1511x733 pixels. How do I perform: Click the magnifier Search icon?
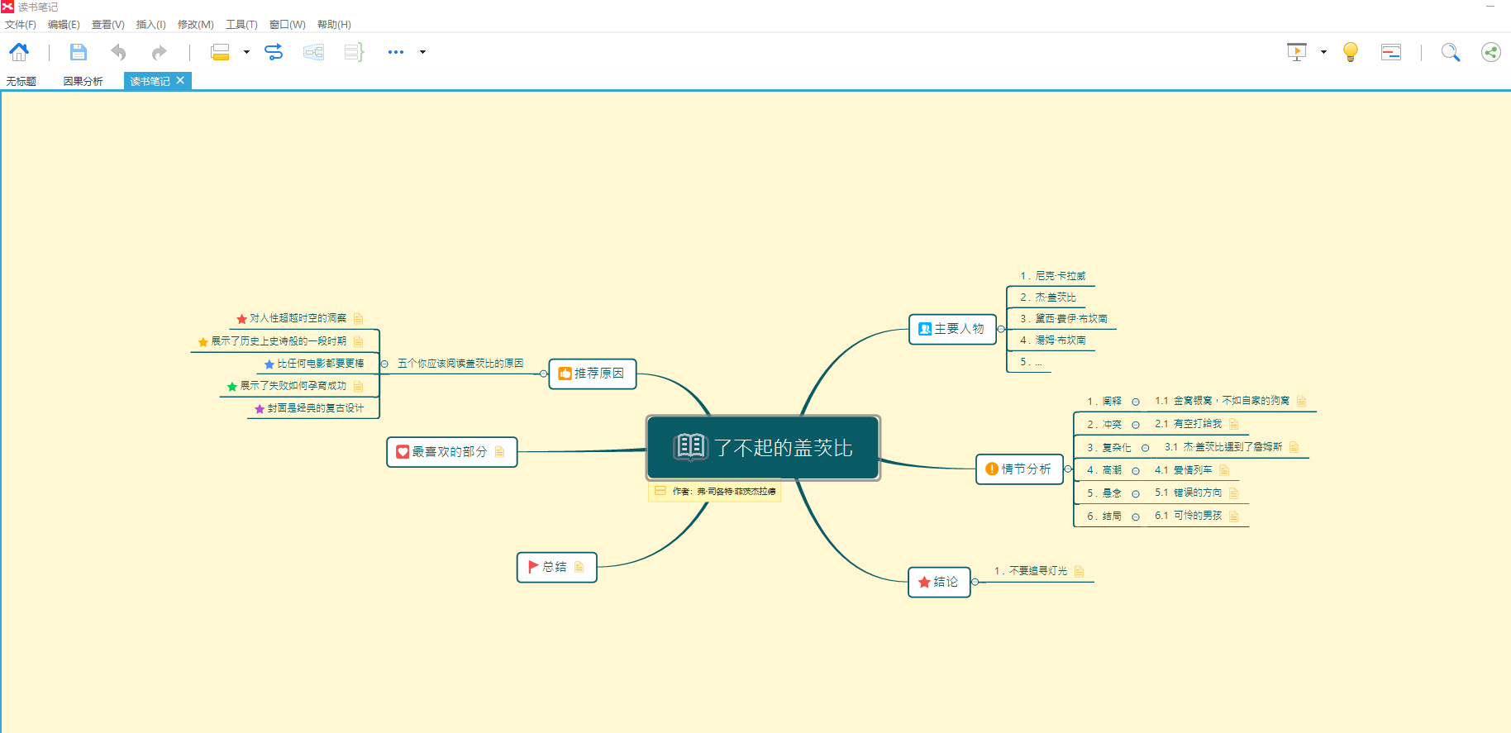1451,52
